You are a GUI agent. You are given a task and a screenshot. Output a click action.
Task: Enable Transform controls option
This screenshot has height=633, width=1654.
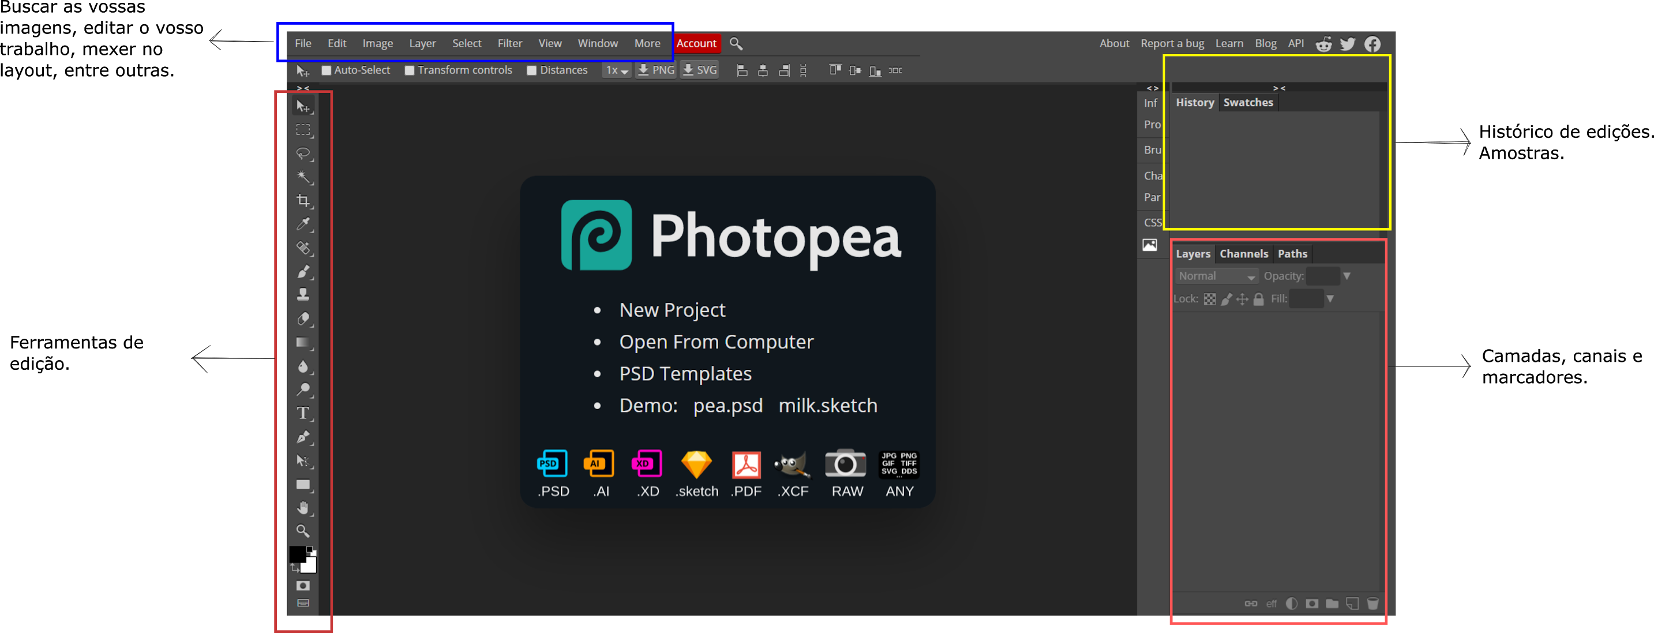[410, 70]
